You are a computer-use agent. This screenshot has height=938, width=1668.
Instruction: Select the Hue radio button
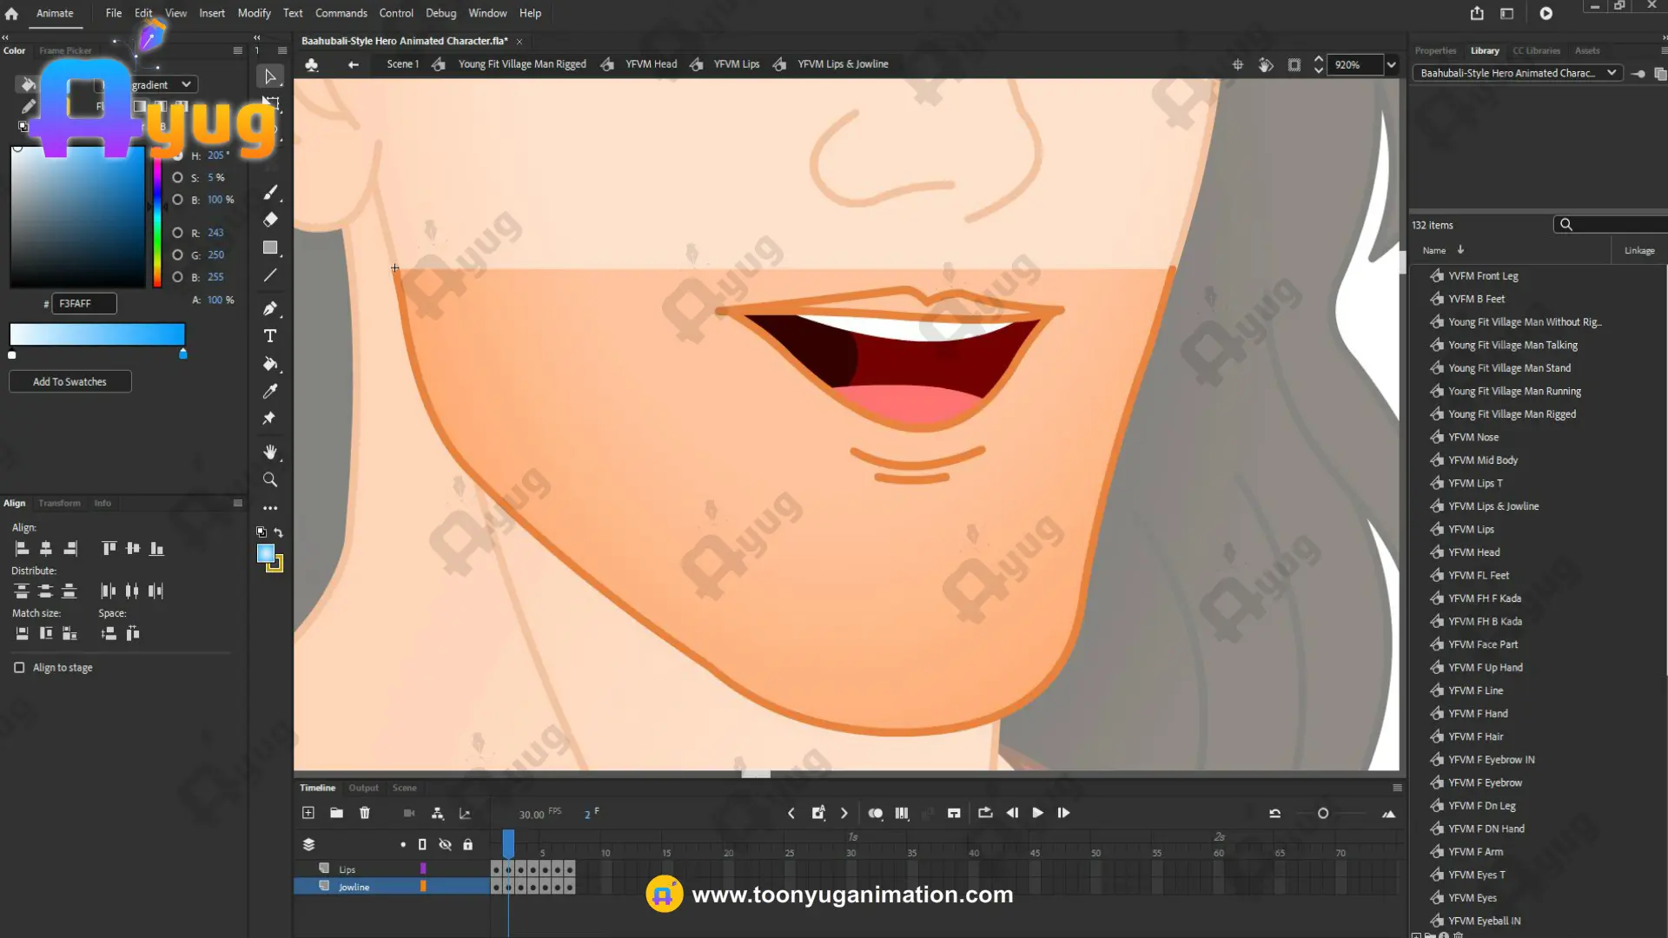point(178,155)
